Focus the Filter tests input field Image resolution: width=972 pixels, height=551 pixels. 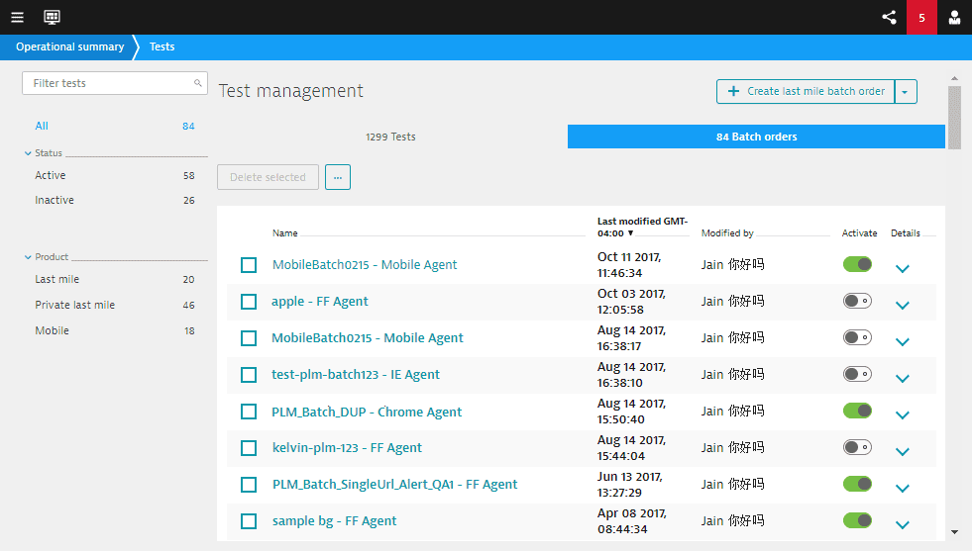(x=115, y=83)
